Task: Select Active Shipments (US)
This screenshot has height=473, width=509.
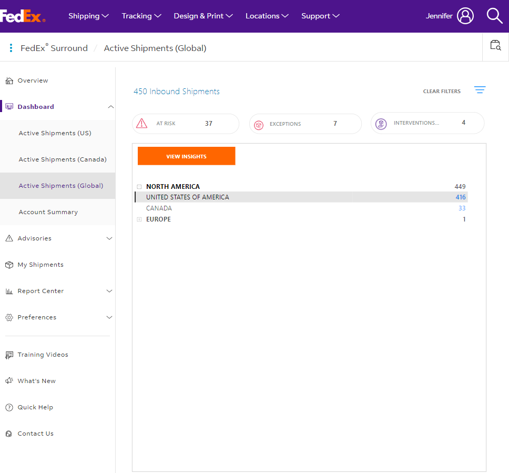Action: (x=55, y=133)
